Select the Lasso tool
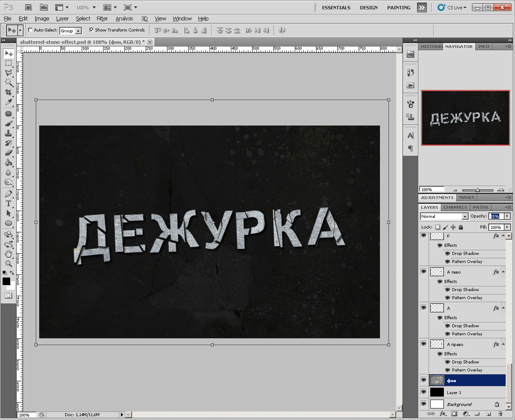The image size is (515, 420). coord(8,72)
